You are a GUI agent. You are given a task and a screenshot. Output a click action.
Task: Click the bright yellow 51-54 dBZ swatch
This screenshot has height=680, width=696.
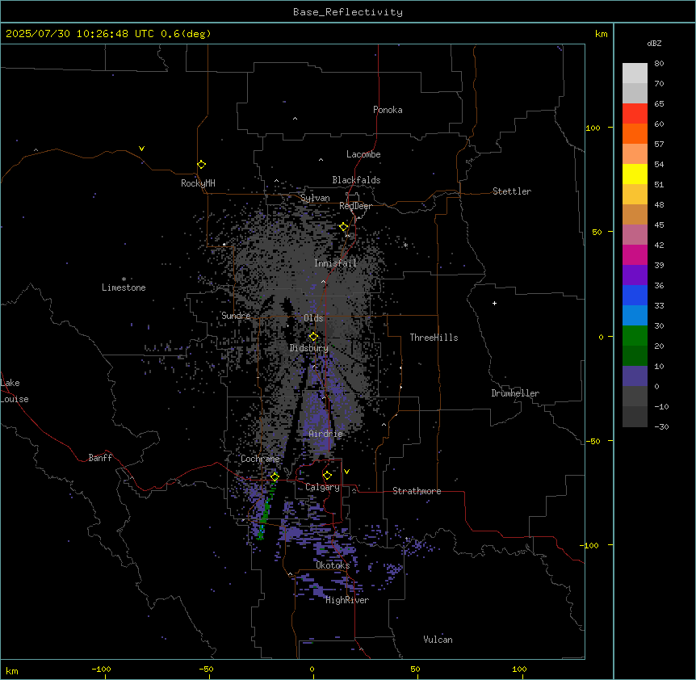click(635, 174)
